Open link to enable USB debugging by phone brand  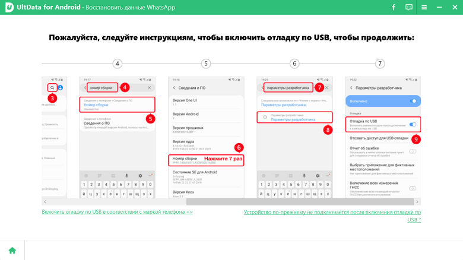point(117,212)
